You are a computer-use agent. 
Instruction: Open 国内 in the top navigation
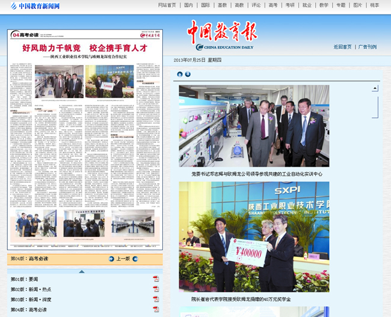[x=188, y=5]
